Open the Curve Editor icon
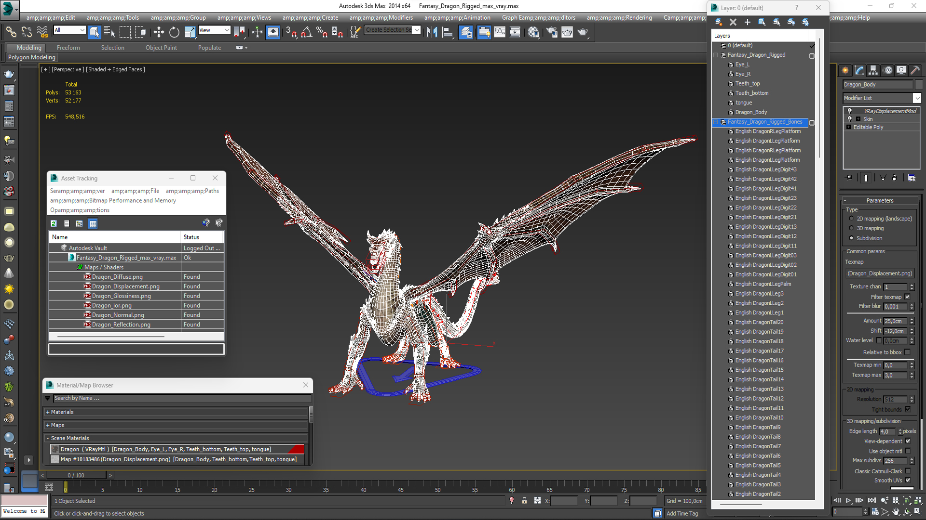 (x=500, y=32)
